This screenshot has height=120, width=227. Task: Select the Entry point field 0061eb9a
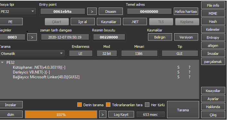tap(62, 12)
